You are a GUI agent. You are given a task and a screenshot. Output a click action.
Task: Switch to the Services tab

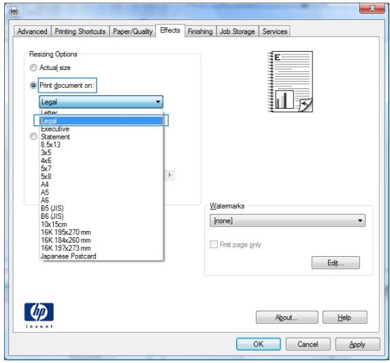tap(274, 31)
